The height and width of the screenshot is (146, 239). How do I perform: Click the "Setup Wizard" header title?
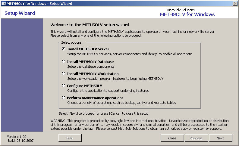click(20, 13)
